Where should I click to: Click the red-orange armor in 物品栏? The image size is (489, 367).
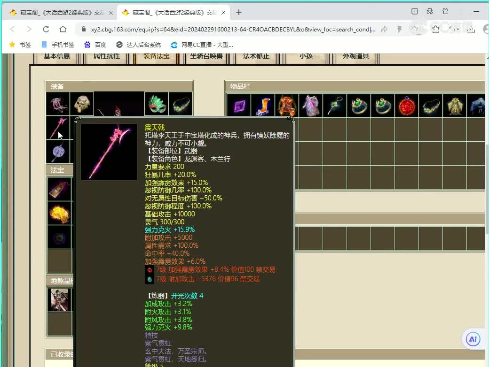pyautogui.click(x=287, y=106)
